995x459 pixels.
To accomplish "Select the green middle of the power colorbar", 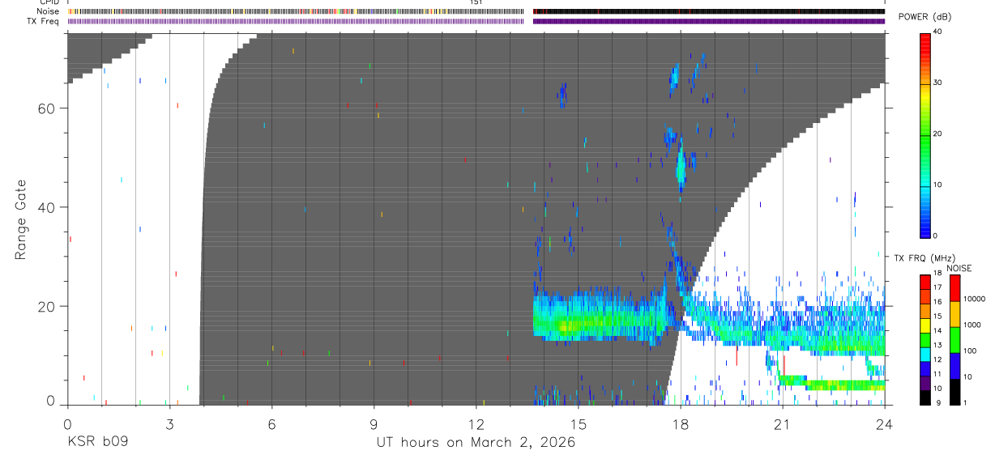I will pos(925,138).
